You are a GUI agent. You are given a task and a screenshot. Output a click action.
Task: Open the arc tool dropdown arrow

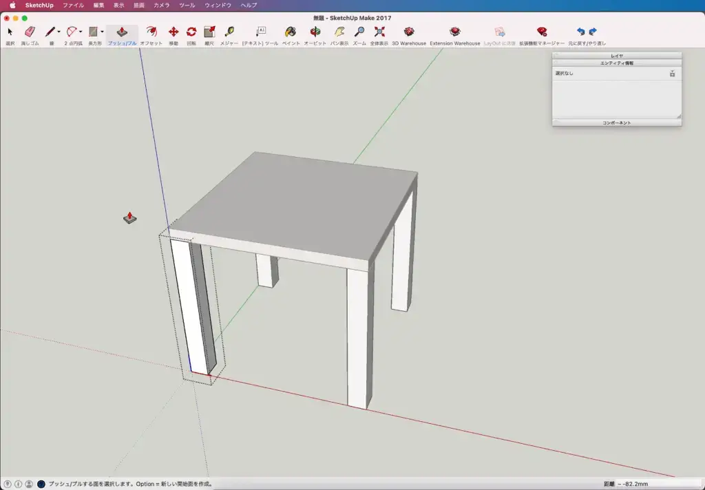81,32
